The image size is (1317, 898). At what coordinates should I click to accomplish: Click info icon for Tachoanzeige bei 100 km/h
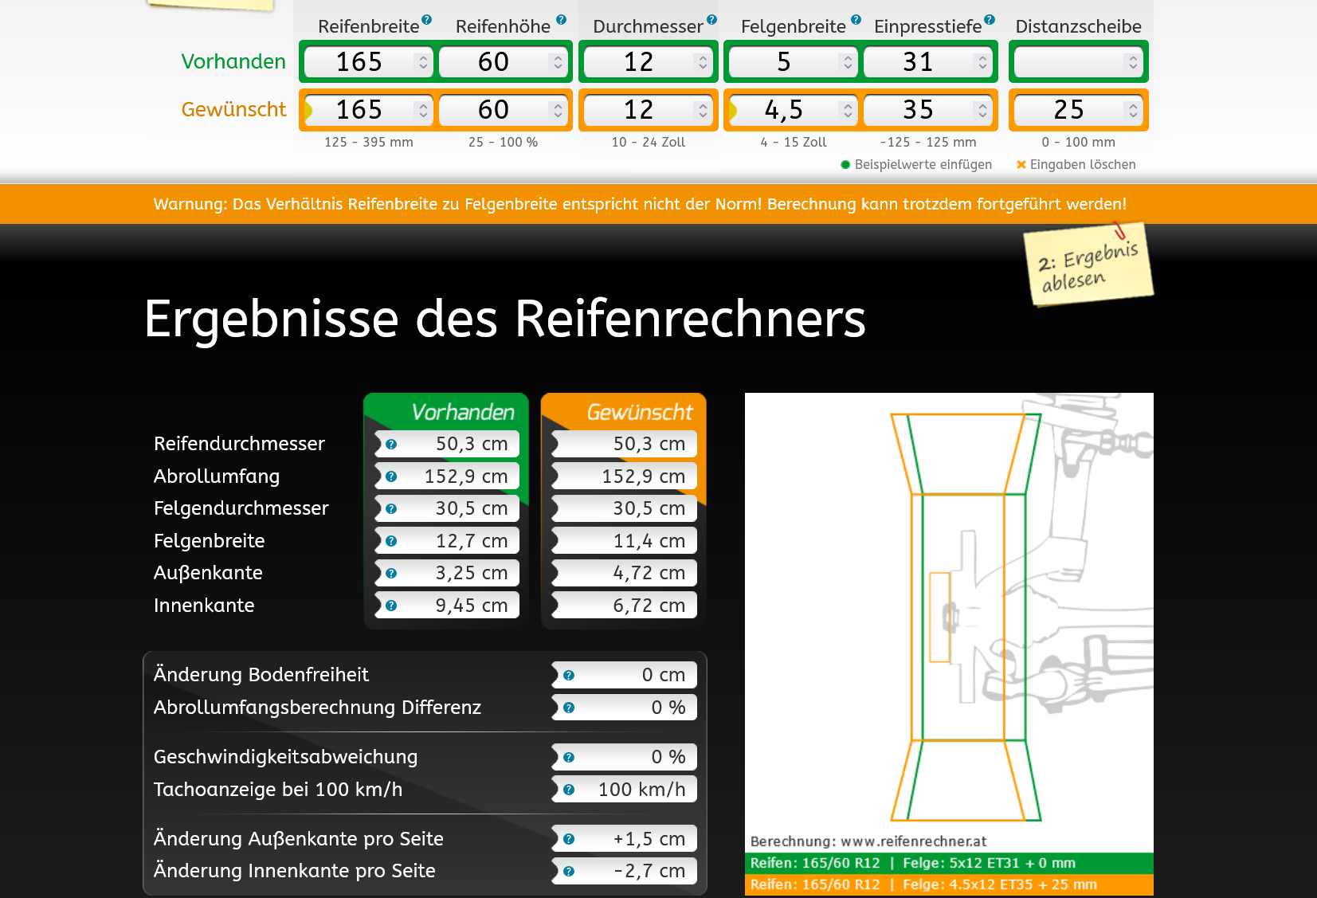pyautogui.click(x=569, y=790)
